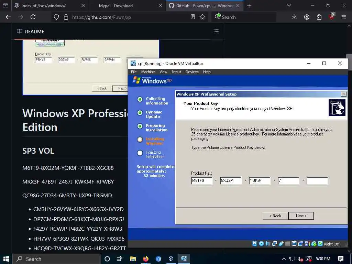Open the VirtualBox Devices menu
Viewport: 352px width, 264px height.
[192, 72]
